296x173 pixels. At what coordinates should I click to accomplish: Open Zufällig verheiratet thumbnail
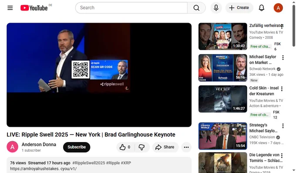point(223,36)
